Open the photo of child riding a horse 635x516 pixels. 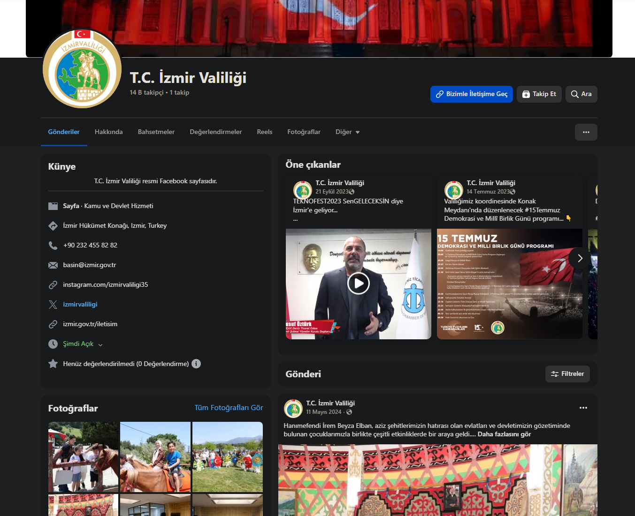(155, 457)
